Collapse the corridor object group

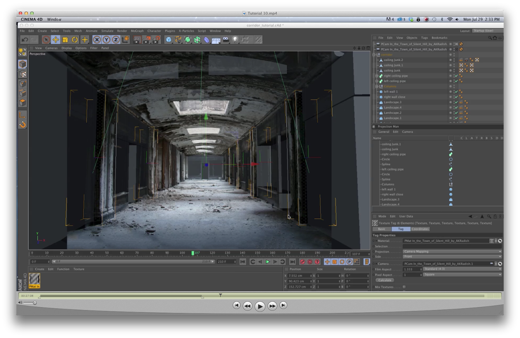[x=374, y=55]
